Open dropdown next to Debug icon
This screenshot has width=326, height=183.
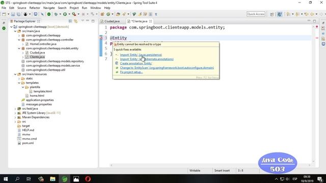coord(60,14)
